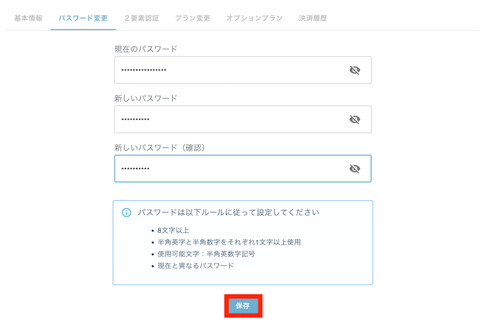Switch to the 2要素認証 tab
Screen dimensions: 488x327
142,18
